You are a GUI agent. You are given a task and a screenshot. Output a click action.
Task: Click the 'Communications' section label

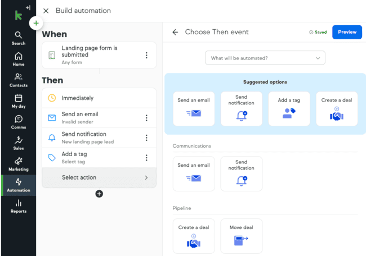tap(191, 146)
